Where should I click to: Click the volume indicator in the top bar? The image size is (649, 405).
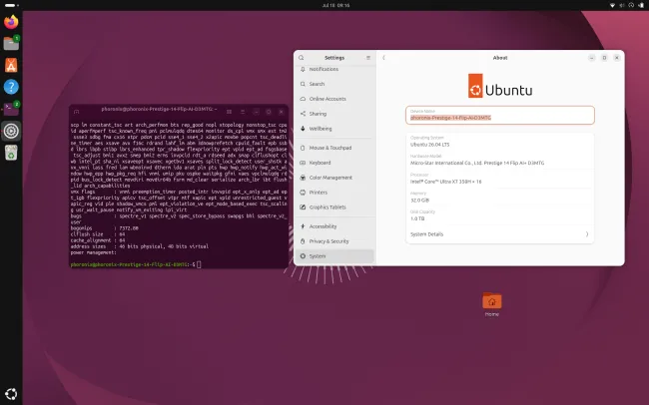622,5
